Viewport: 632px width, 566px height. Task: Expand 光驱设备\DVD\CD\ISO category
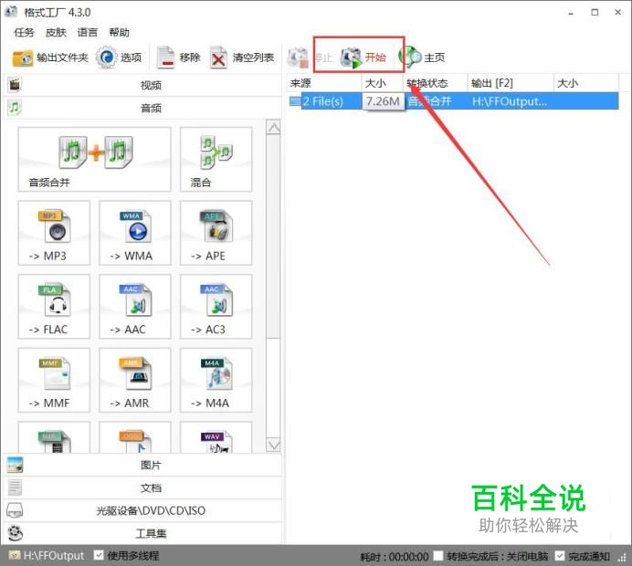point(142,510)
